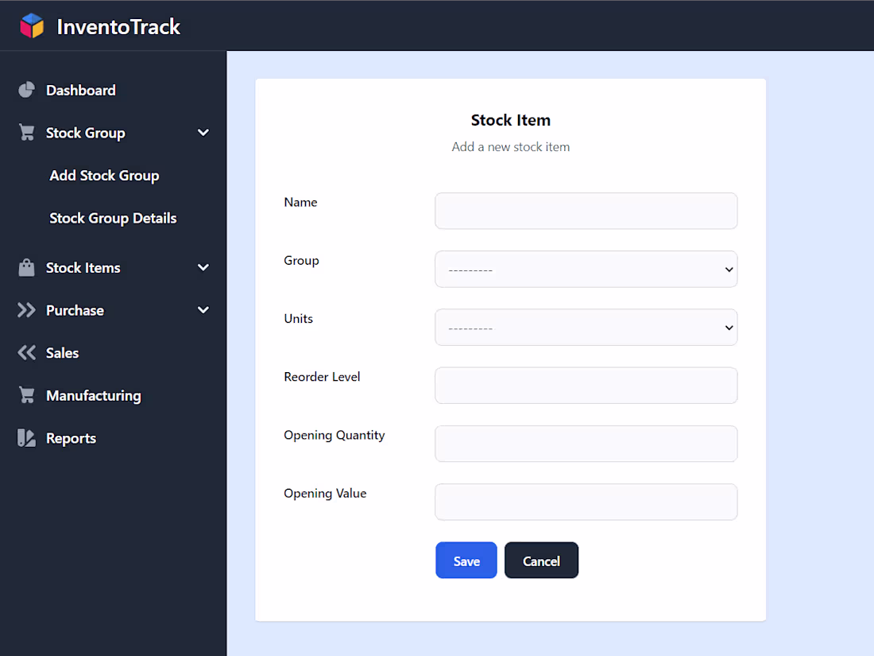Expand the Purchase section
874x656 pixels.
click(x=203, y=310)
